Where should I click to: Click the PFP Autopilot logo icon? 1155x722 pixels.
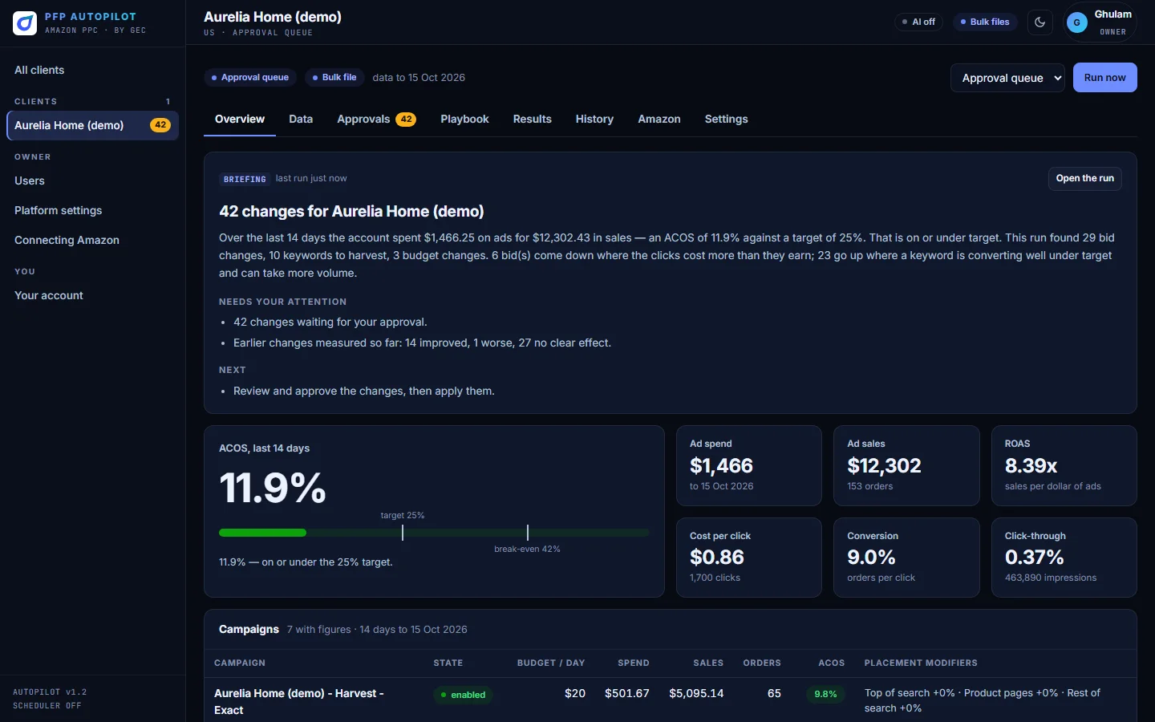click(x=25, y=23)
